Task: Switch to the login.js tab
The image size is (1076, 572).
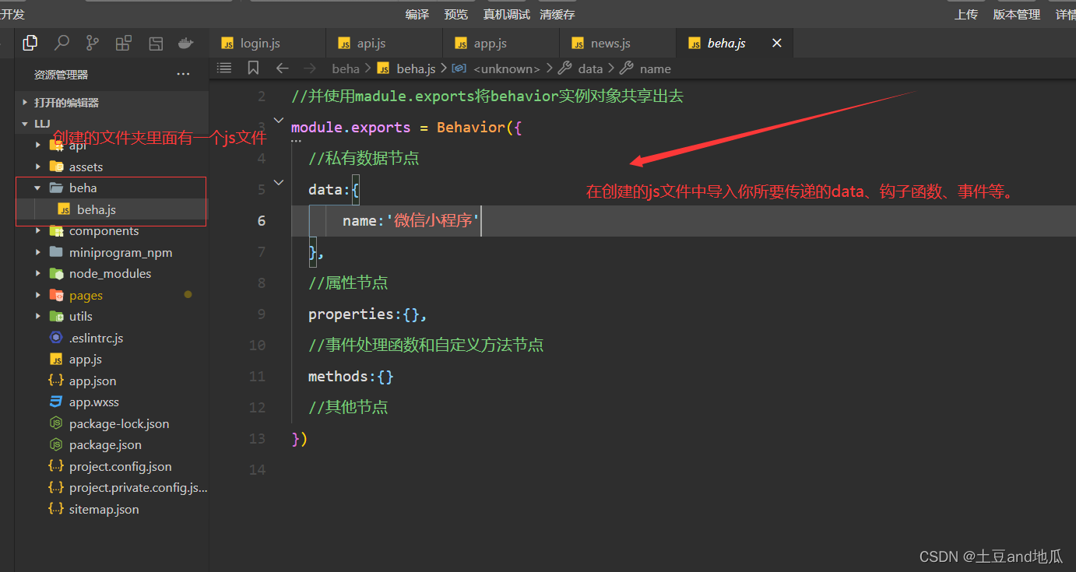Action: 267,44
